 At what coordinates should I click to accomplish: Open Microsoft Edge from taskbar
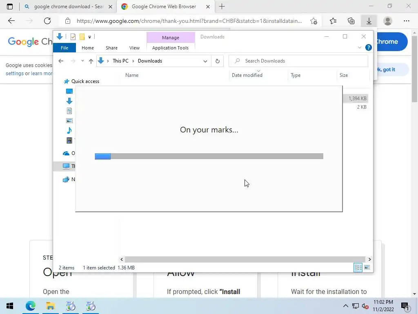tap(30, 306)
